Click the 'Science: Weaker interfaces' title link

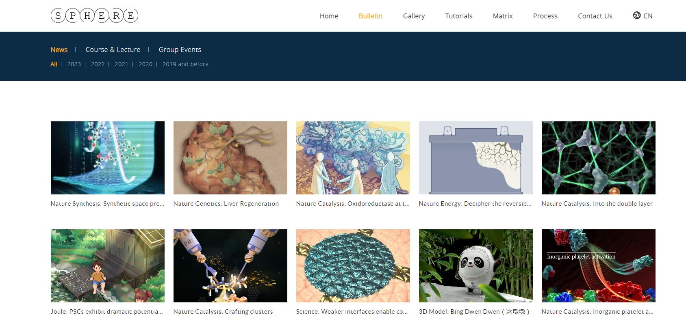[352, 312]
